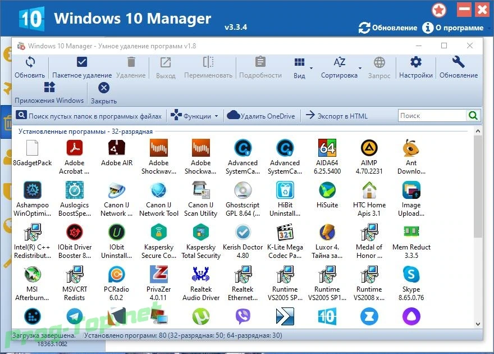Screen dimensions: 494x354
Task: Select PrivaZer 4.0.11 icon
Action: click(x=159, y=274)
